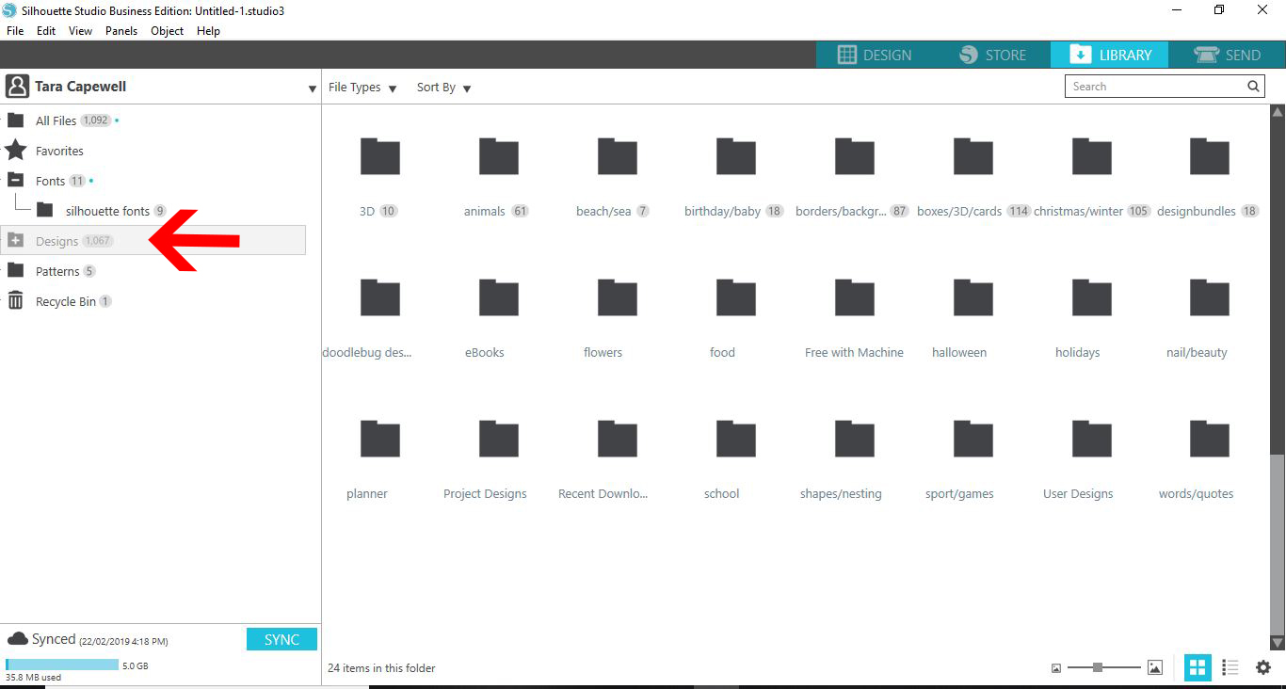
Task: Open the File menu
Action: point(15,31)
